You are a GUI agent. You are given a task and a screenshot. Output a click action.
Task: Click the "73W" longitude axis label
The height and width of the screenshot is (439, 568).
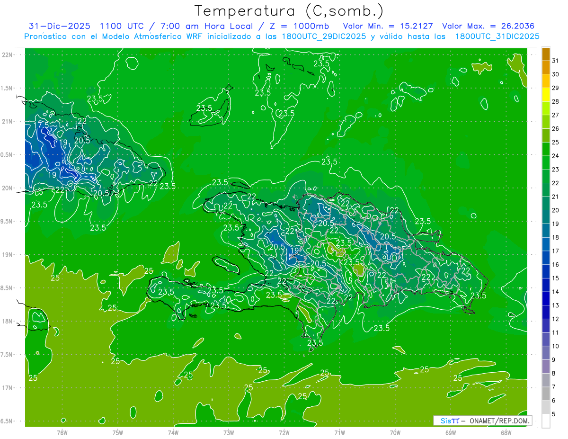pos(229,433)
